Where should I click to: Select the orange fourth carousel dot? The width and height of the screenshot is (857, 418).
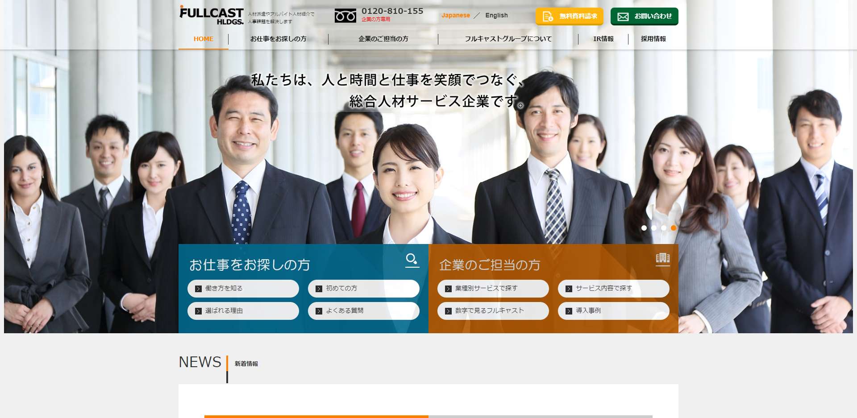coord(674,228)
